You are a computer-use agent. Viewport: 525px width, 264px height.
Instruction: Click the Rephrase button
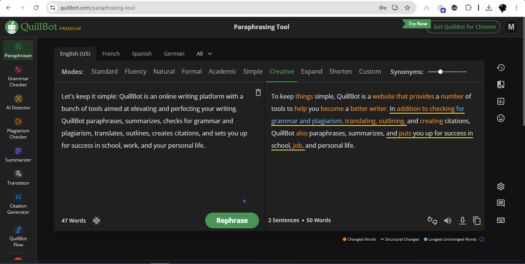tap(232, 220)
